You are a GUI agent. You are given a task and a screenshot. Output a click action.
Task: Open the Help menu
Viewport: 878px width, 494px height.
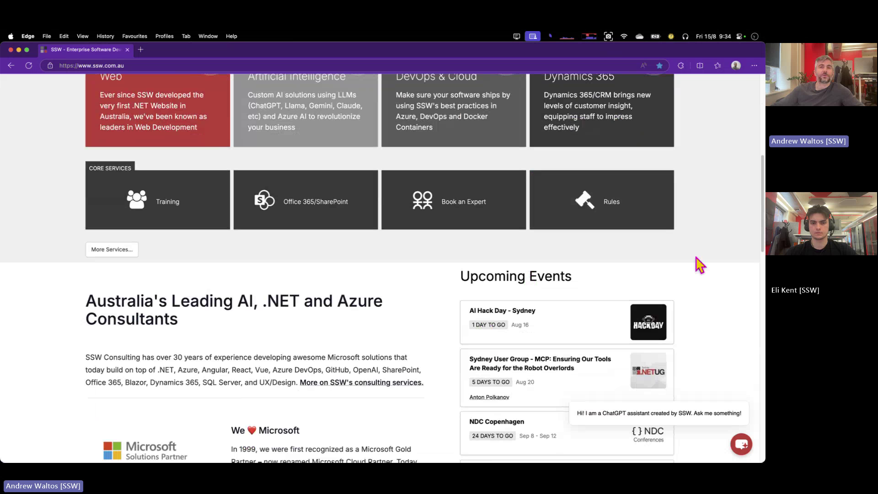click(x=231, y=36)
